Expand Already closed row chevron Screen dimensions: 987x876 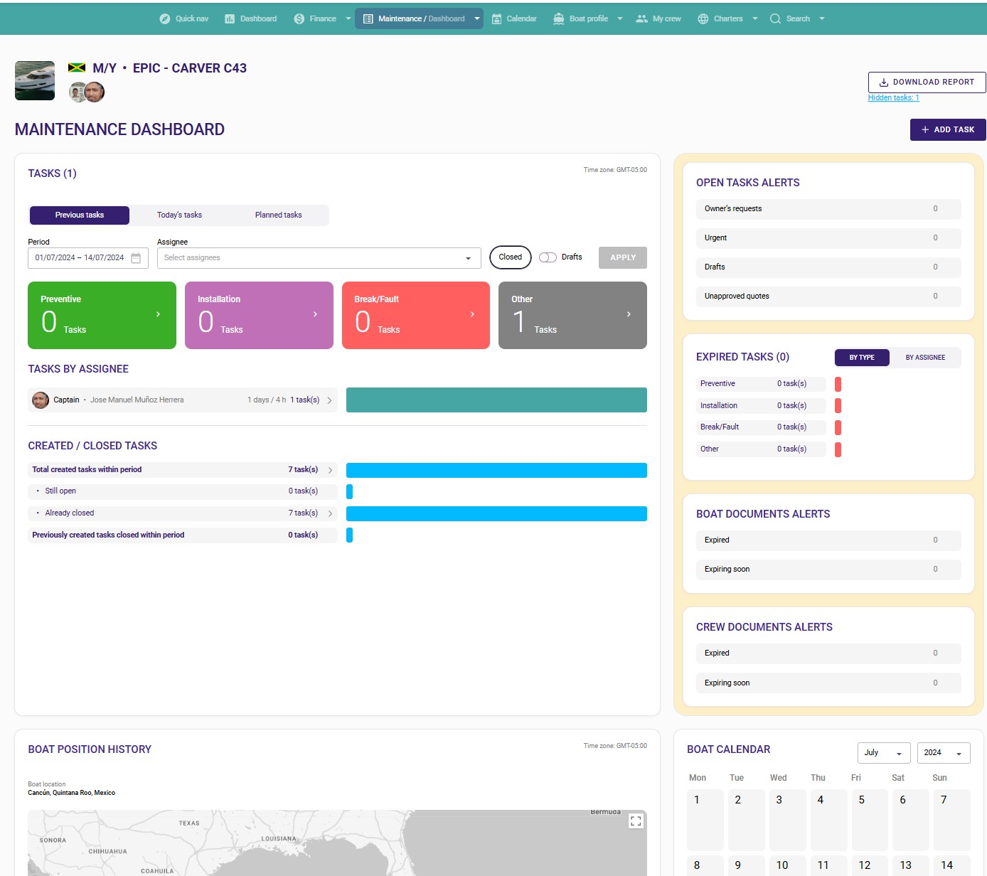pyautogui.click(x=330, y=513)
